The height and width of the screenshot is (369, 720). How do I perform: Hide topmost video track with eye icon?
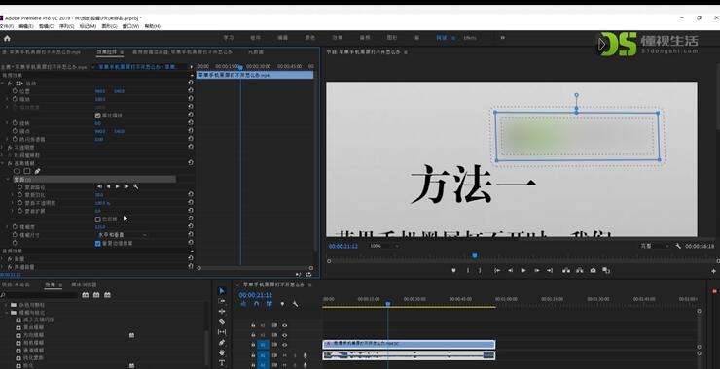pos(285,325)
